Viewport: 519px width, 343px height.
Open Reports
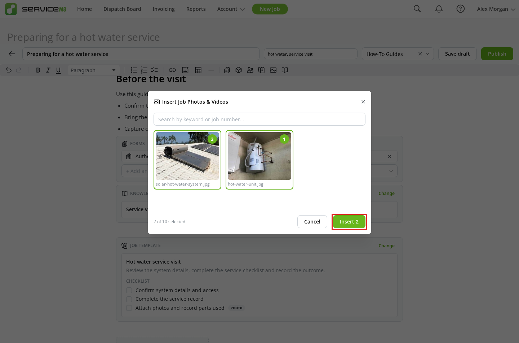click(x=196, y=9)
